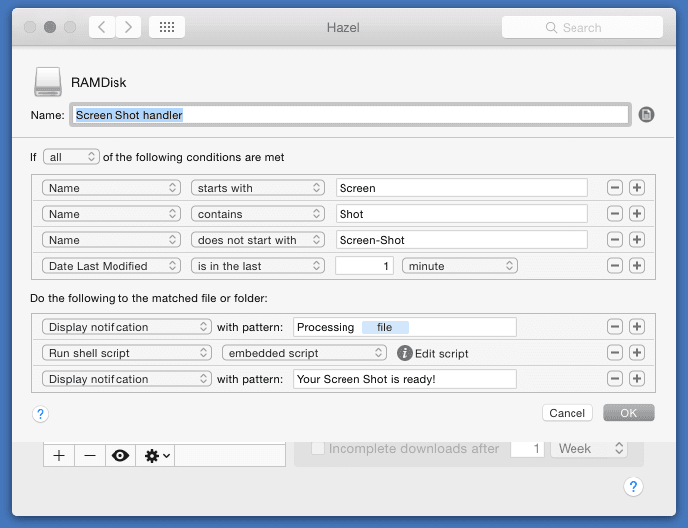The width and height of the screenshot is (688, 528).
Task: Click the info icon next to Edit script
Action: pyautogui.click(x=404, y=353)
